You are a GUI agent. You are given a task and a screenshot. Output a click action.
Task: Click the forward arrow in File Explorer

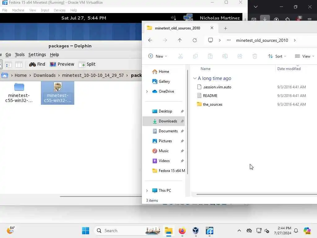pyautogui.click(x=165, y=40)
